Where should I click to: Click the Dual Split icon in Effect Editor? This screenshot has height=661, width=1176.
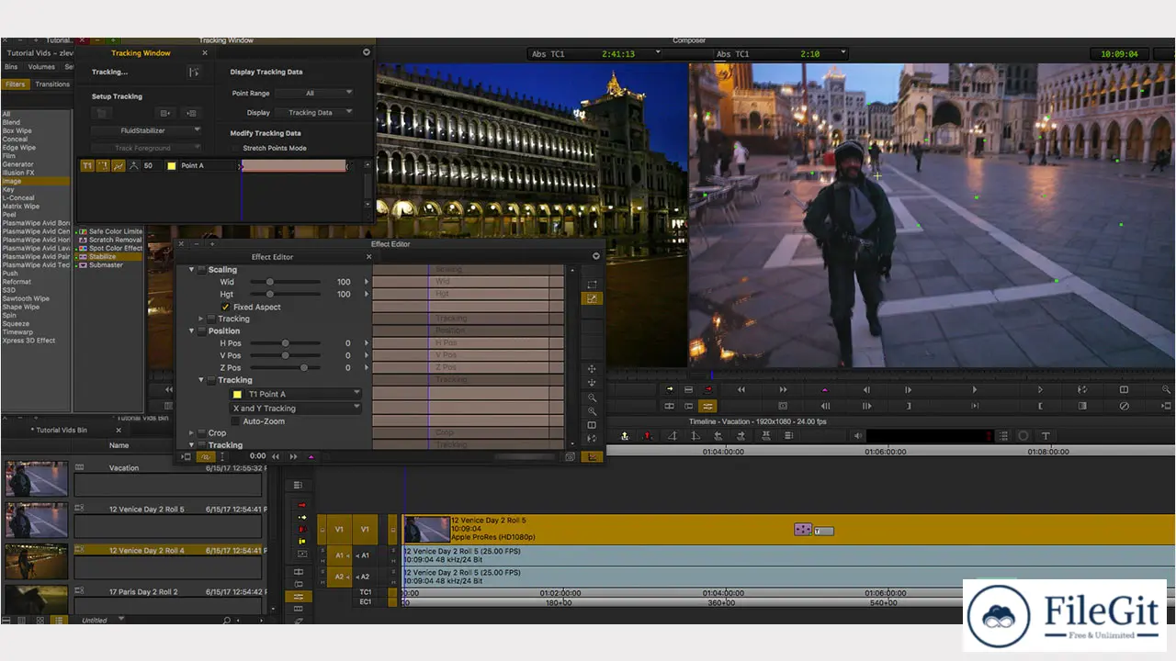(x=593, y=425)
